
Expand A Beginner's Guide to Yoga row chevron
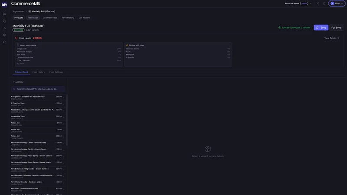tap(64, 97)
